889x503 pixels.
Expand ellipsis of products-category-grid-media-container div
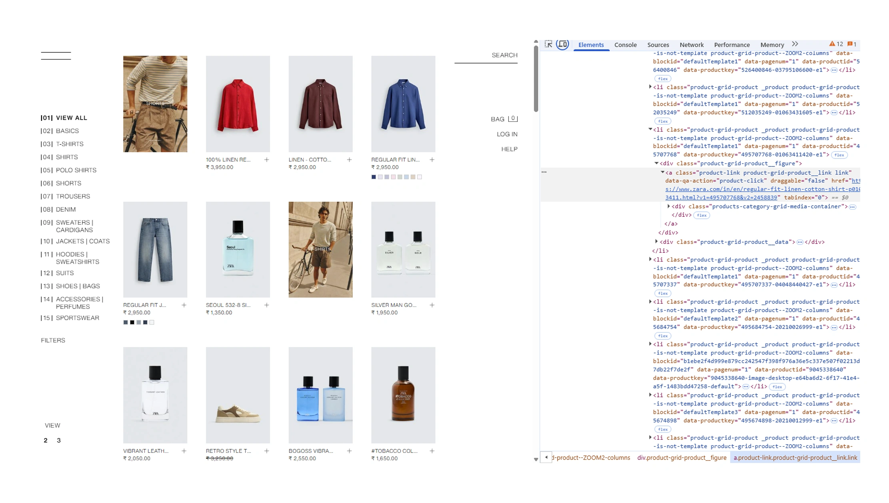[x=853, y=207]
